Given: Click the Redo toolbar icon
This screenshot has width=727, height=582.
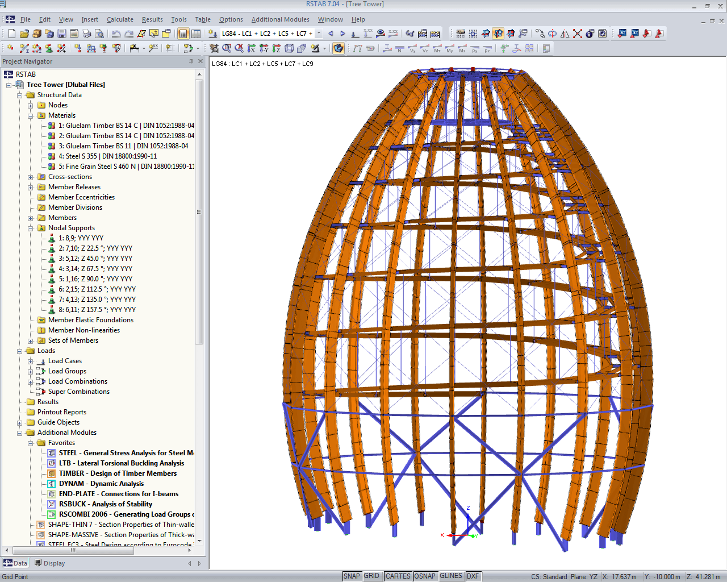Looking at the screenshot, I should coord(129,33).
